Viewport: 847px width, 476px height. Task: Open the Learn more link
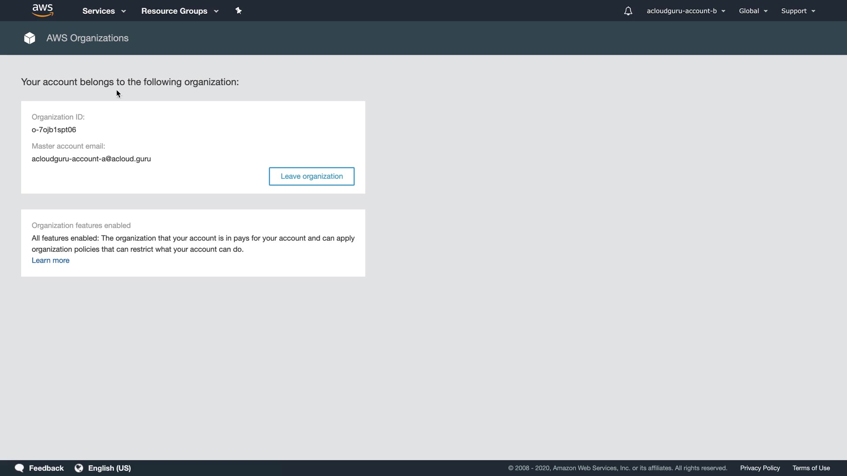click(50, 260)
